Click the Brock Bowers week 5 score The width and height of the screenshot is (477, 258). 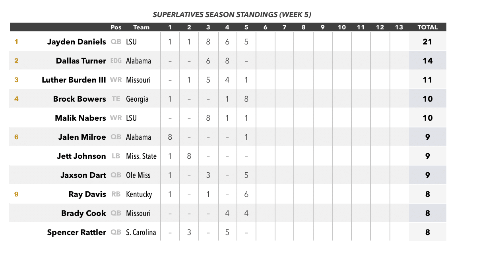tap(246, 99)
